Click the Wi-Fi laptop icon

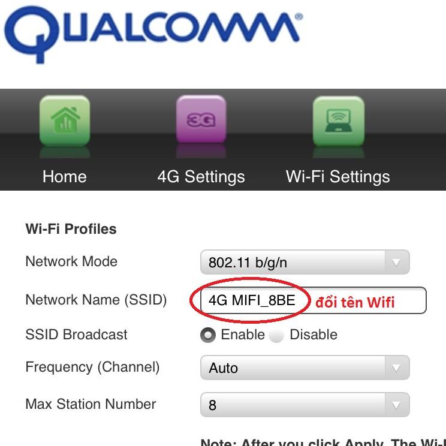click(x=339, y=121)
